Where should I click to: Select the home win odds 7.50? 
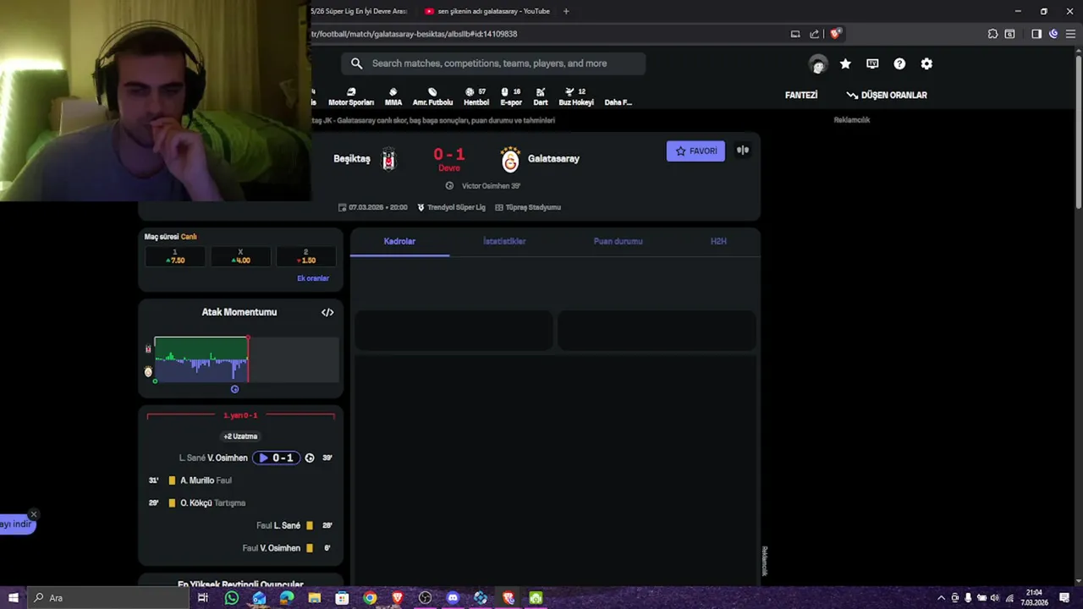pyautogui.click(x=175, y=256)
